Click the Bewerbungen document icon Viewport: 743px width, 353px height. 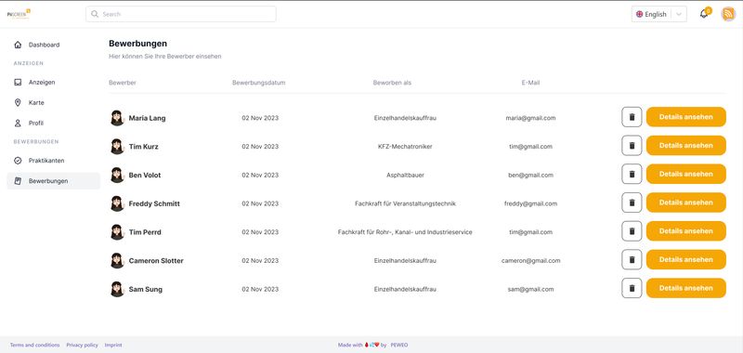tap(18, 181)
